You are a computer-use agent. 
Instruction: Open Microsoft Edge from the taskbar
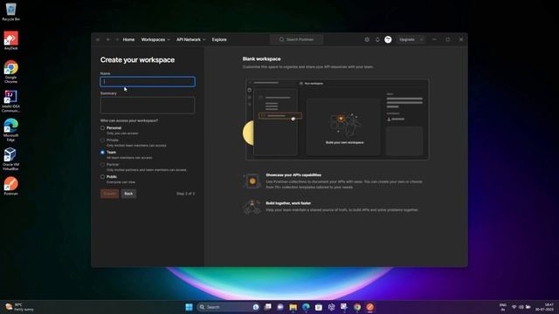(x=306, y=307)
